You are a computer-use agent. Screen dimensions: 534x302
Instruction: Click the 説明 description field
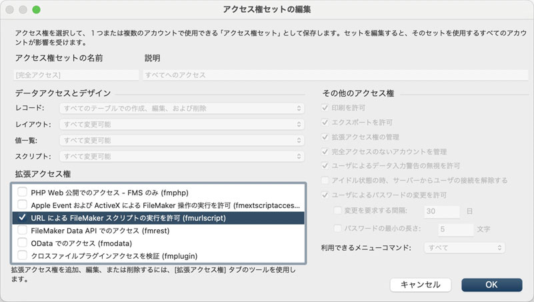click(335, 75)
